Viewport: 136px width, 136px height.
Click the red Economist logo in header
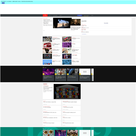click(45, 15)
